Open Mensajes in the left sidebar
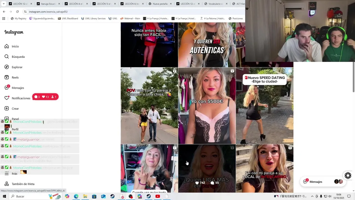This screenshot has width=355, height=200. (14, 88)
